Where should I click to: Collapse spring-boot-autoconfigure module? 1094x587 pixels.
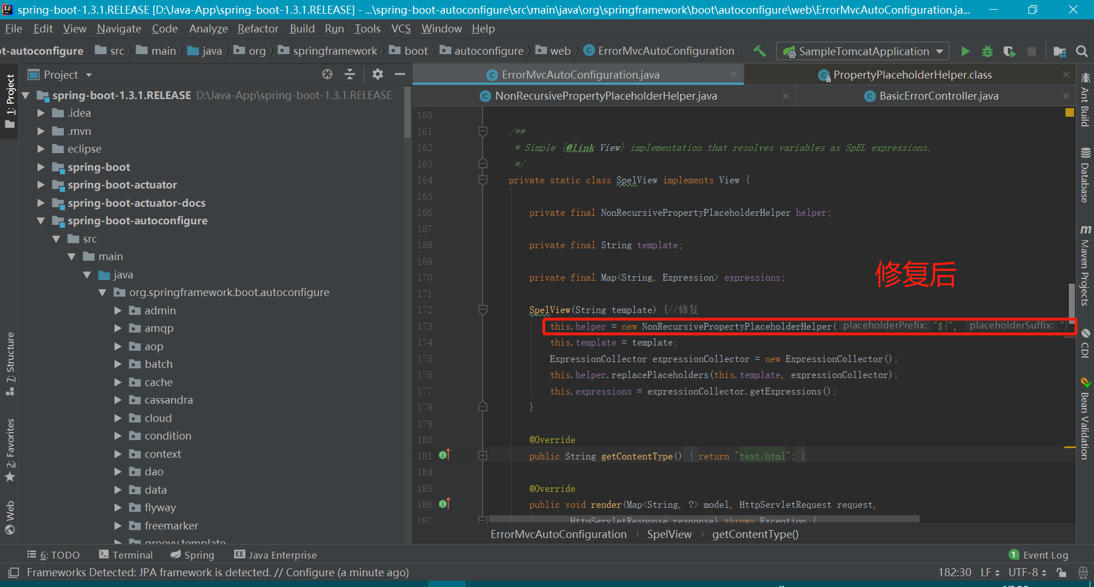(41, 221)
